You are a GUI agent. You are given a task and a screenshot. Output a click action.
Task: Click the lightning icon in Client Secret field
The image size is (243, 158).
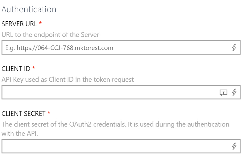point(234,146)
